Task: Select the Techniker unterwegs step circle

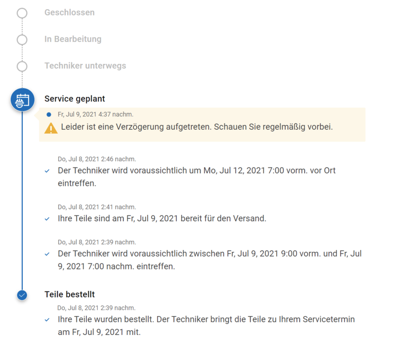Action: click(22, 66)
